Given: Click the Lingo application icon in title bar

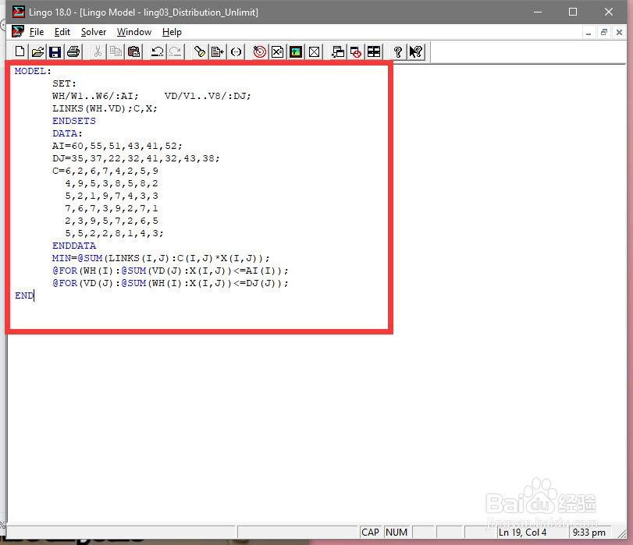Looking at the screenshot, I should 18,12.
